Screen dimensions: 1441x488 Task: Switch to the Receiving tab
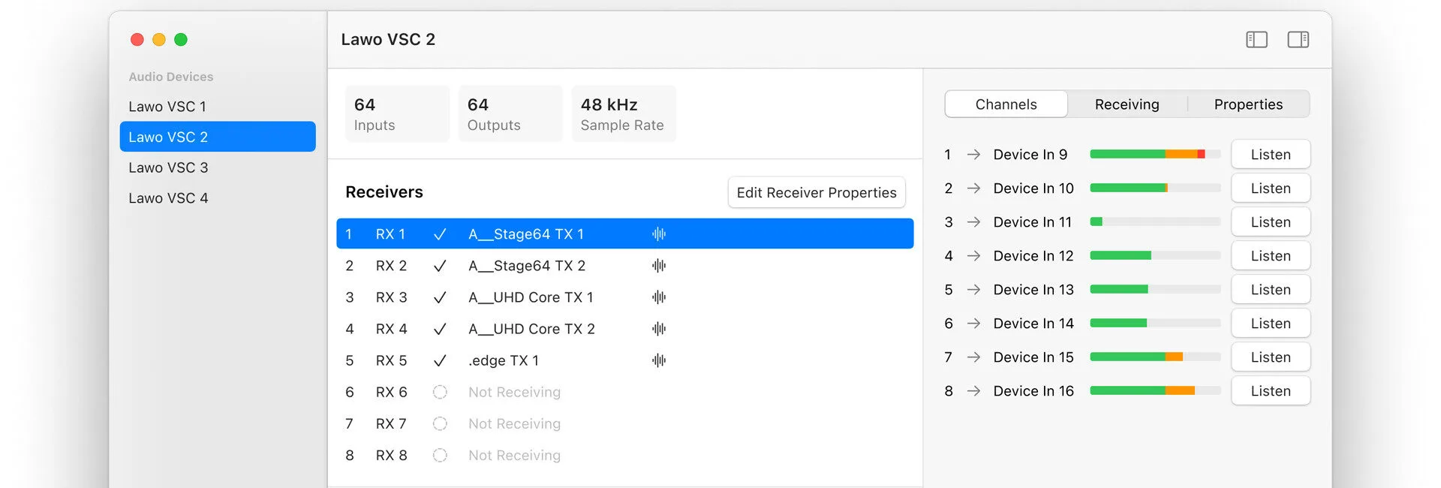point(1127,104)
